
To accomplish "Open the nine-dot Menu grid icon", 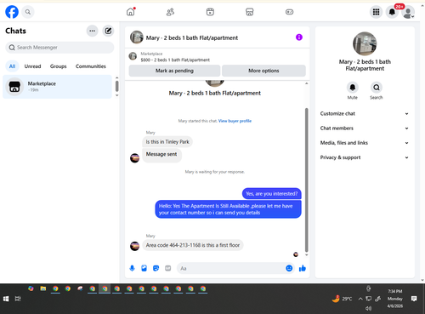I will pyautogui.click(x=376, y=12).
